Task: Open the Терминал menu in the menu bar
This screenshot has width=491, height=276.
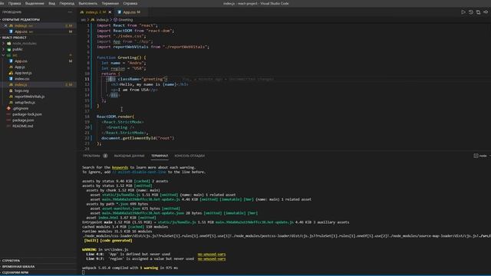Action: [110, 3]
